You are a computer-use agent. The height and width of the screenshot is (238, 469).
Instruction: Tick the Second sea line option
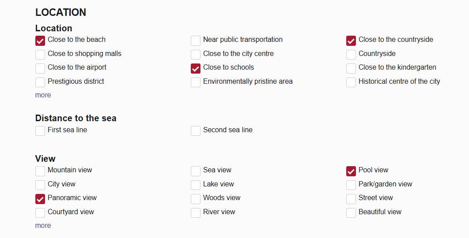point(196,131)
